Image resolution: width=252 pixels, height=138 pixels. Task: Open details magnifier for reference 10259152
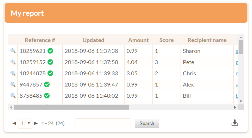click(13, 62)
